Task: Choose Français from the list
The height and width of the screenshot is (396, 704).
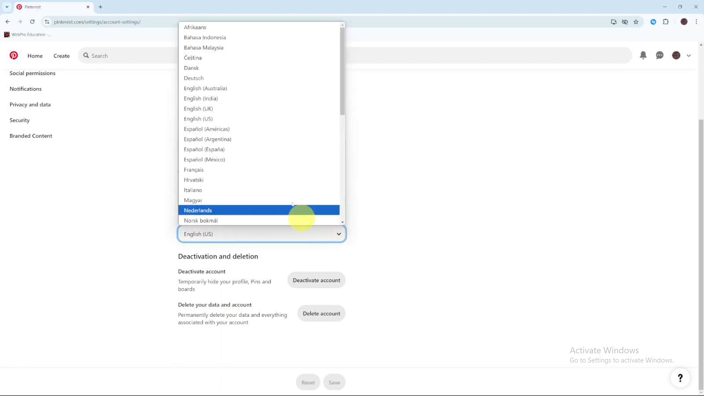Action: click(259, 170)
